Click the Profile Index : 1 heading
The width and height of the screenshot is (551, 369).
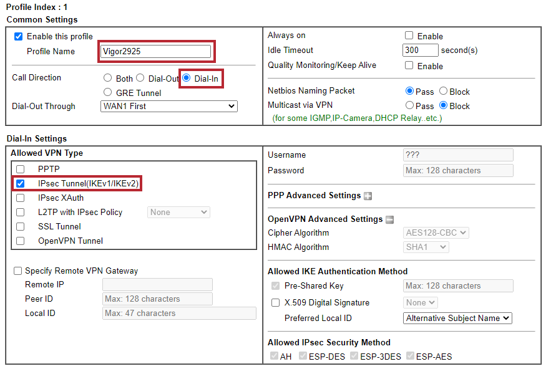click(37, 7)
